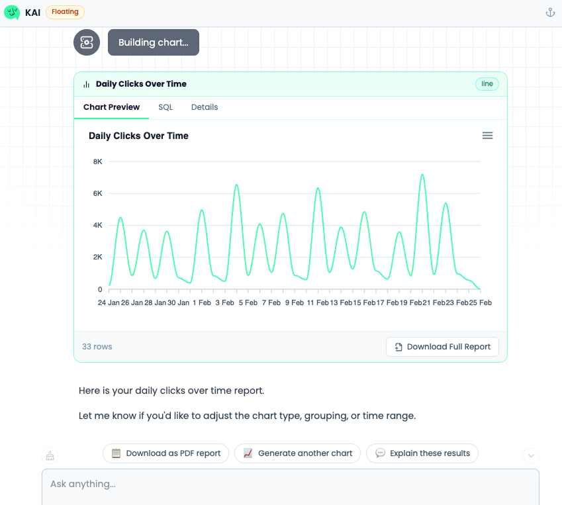Select the red chart icon on Generate another chart
Screen dimensions: 562x505
tap(248, 453)
